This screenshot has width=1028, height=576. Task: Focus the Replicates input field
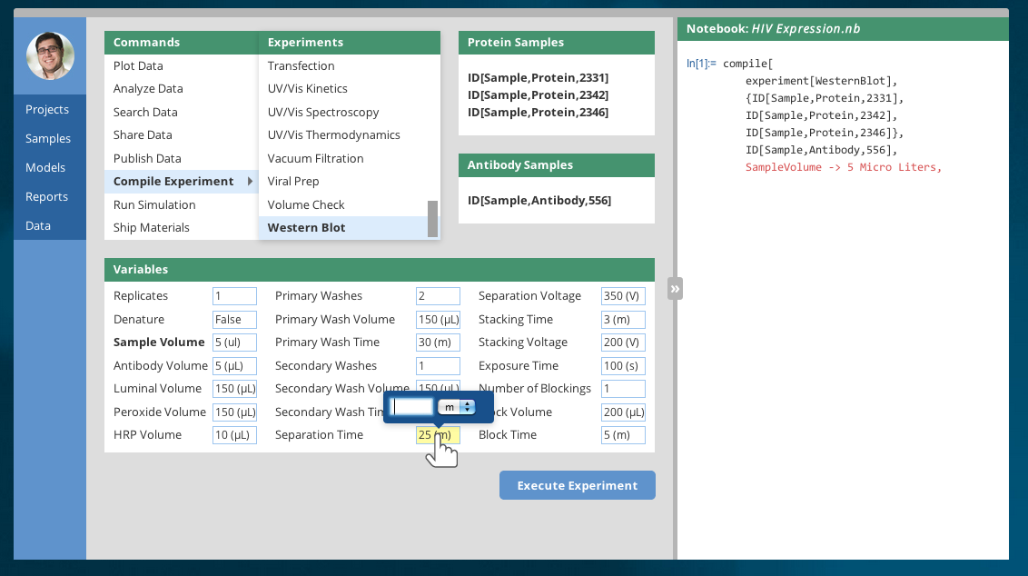point(234,296)
